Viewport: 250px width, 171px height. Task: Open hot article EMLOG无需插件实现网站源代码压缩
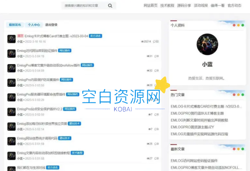(x=199, y=134)
